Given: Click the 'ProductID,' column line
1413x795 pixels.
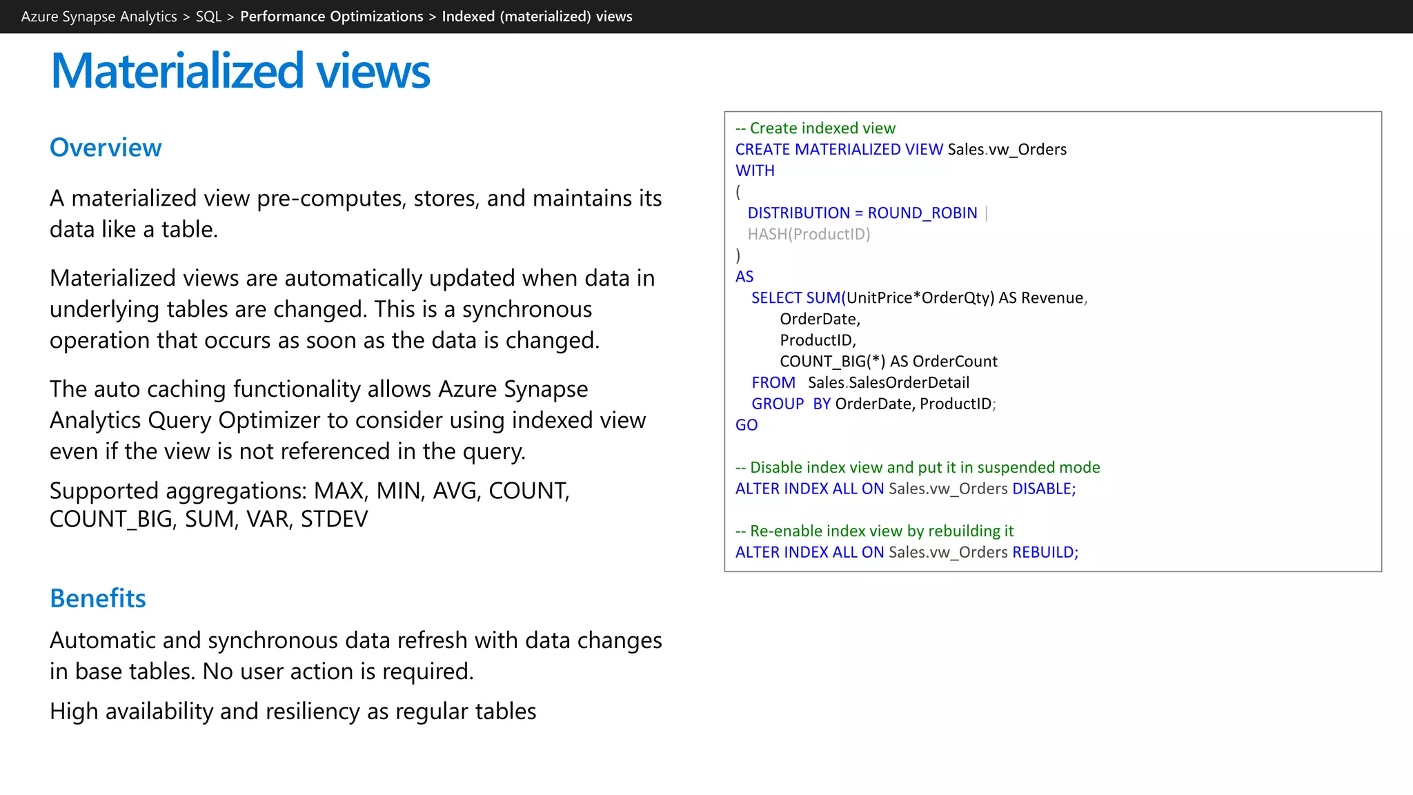Looking at the screenshot, I should (818, 340).
